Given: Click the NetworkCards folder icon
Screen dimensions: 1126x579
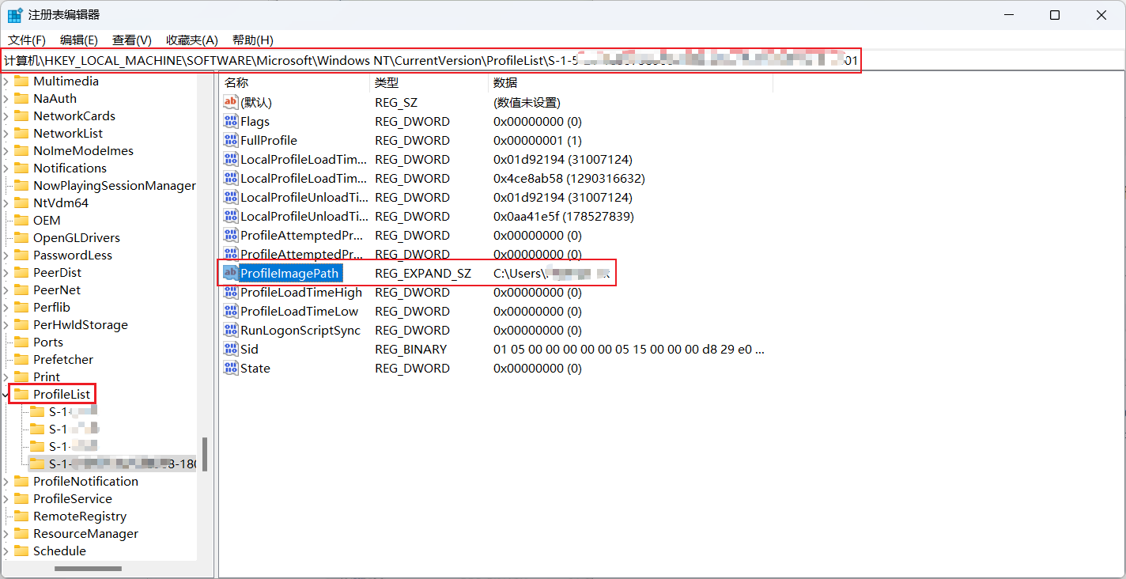Looking at the screenshot, I should (21, 115).
